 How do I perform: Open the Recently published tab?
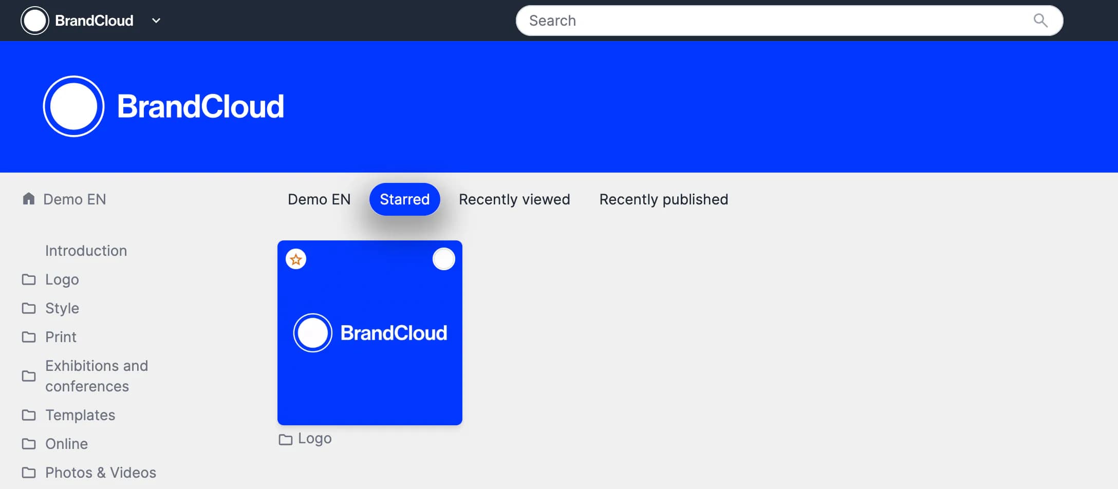click(x=663, y=199)
